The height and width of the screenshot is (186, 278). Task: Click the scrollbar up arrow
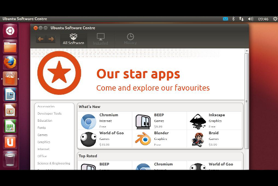point(247,51)
